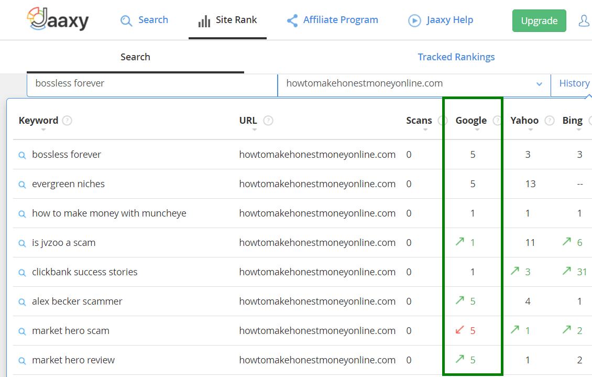
Task: Click magnifier icon beside alex becker scammer
Action: (x=23, y=302)
